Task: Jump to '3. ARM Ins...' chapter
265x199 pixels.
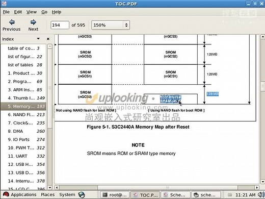Action: coord(23,90)
